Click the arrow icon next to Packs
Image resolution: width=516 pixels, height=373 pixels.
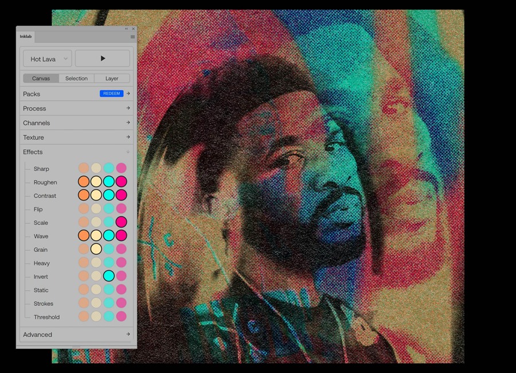[x=128, y=94]
